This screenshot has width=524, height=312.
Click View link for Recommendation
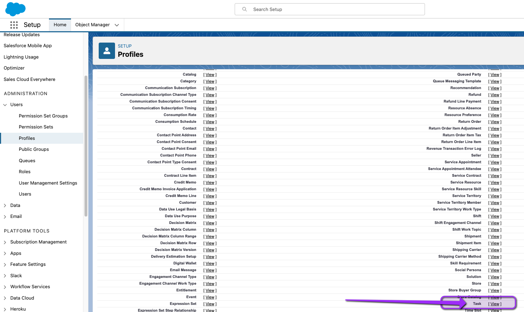coord(495,88)
